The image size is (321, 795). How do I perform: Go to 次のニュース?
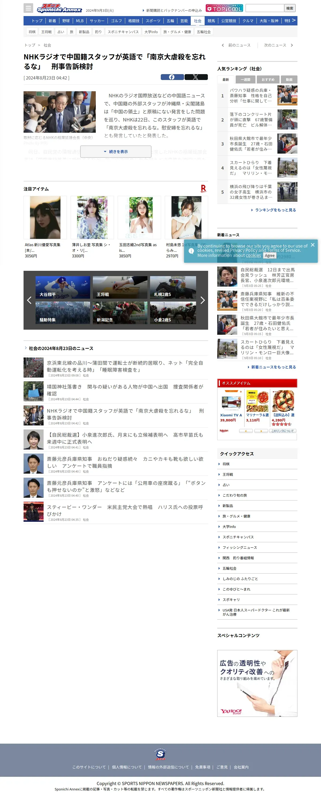tap(278, 45)
